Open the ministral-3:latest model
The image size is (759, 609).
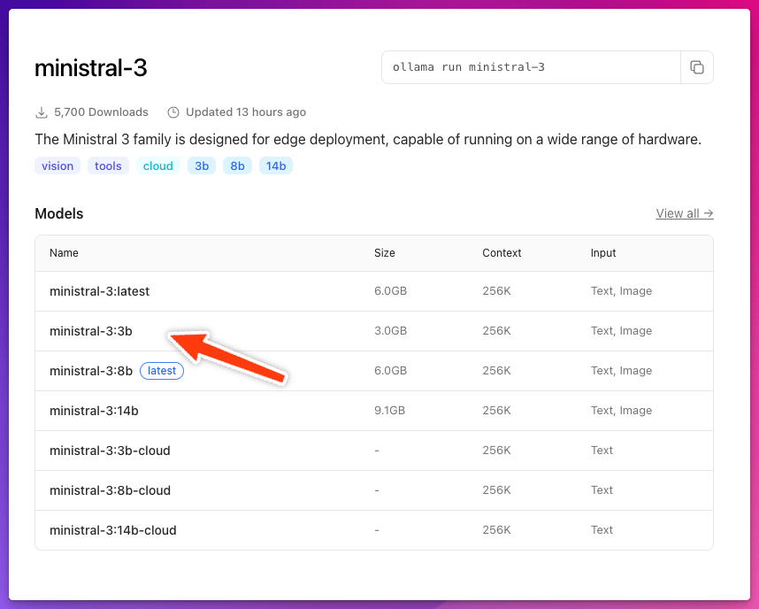pos(99,291)
